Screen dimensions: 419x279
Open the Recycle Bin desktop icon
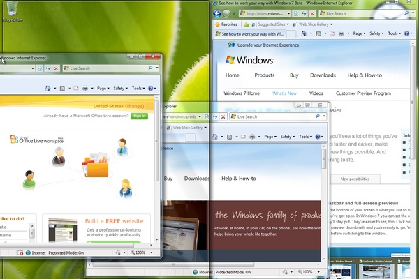click(x=12, y=11)
